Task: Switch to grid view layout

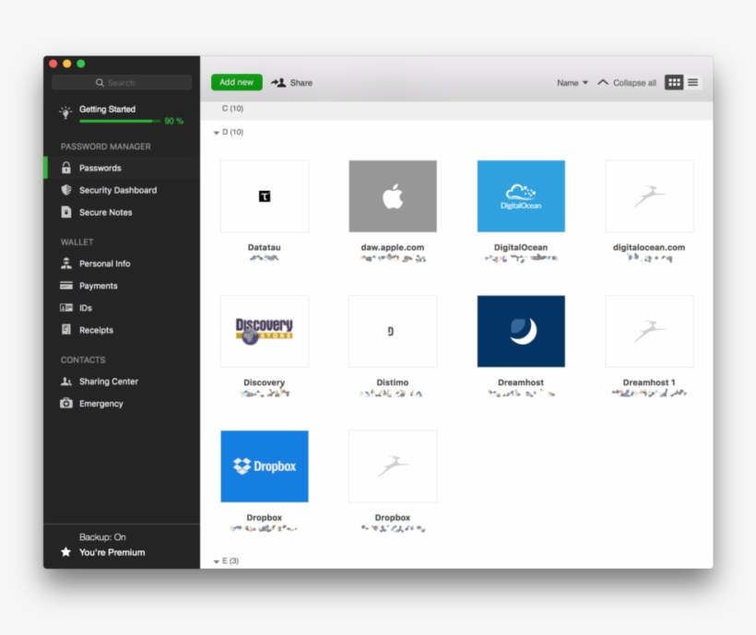Action: tap(674, 82)
